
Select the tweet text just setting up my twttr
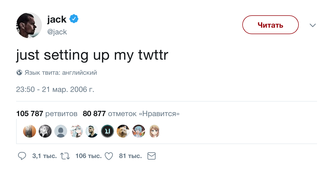coord(92,55)
